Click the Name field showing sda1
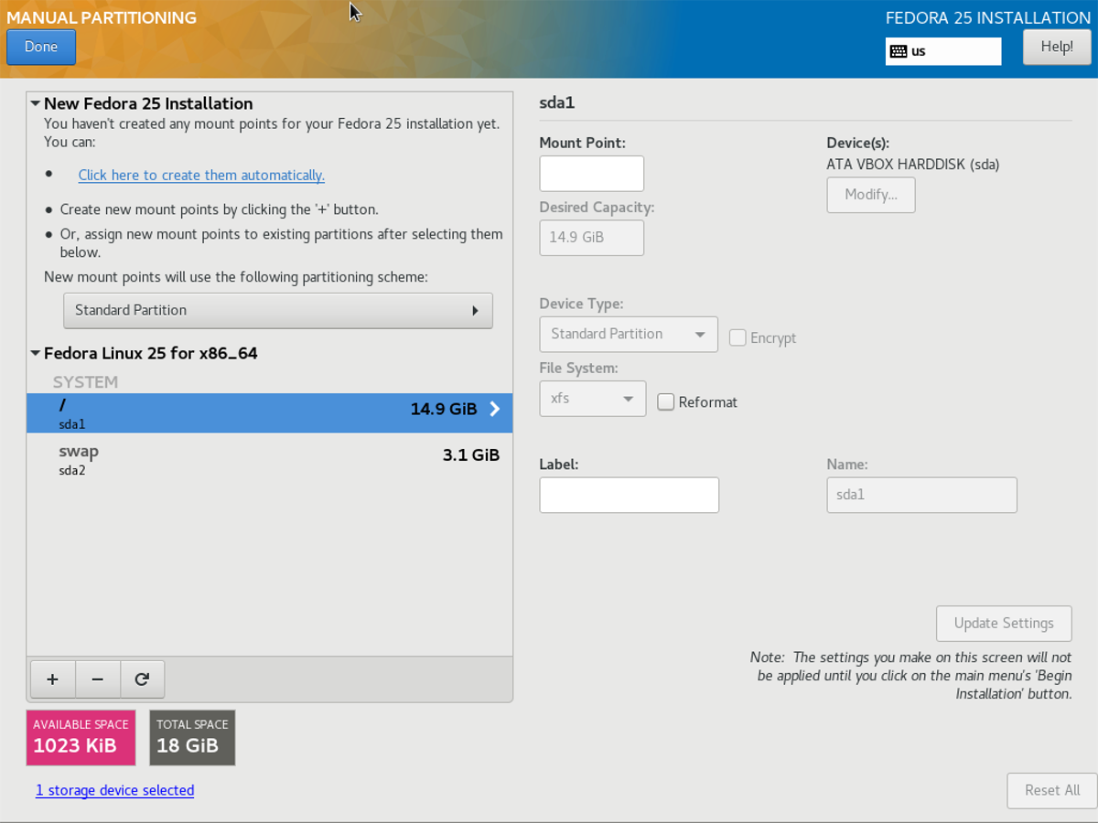This screenshot has width=1098, height=823. [x=921, y=495]
